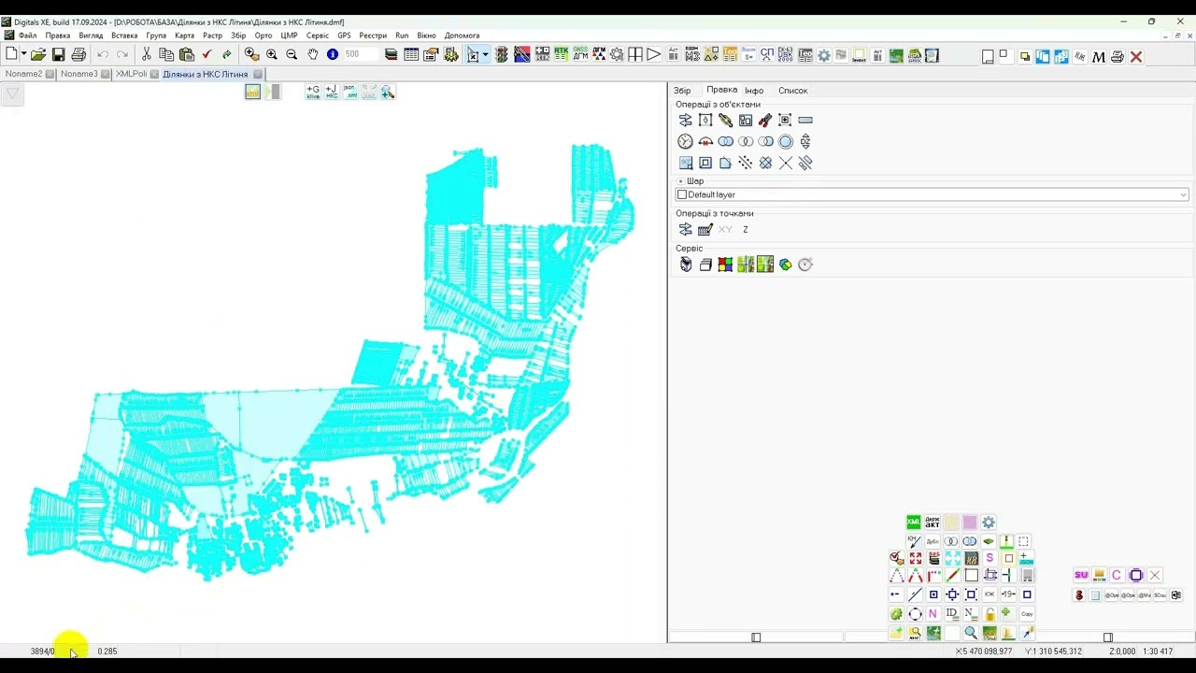Click the play triangle toolbar icon
1196x673 pixels.
click(654, 55)
